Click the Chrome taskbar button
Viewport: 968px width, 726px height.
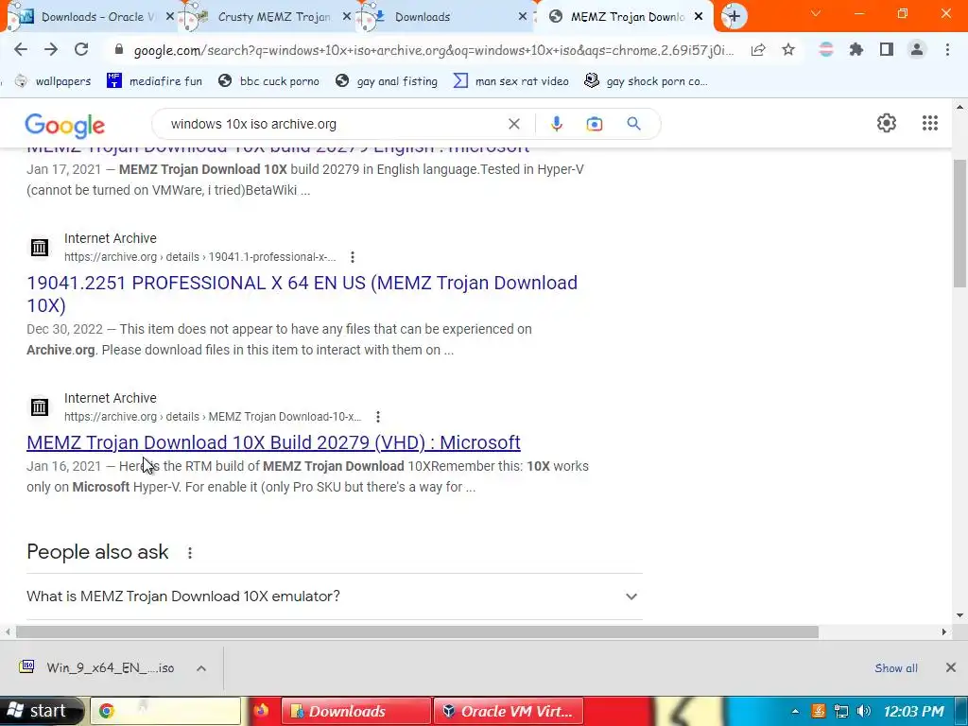pyautogui.click(x=165, y=711)
